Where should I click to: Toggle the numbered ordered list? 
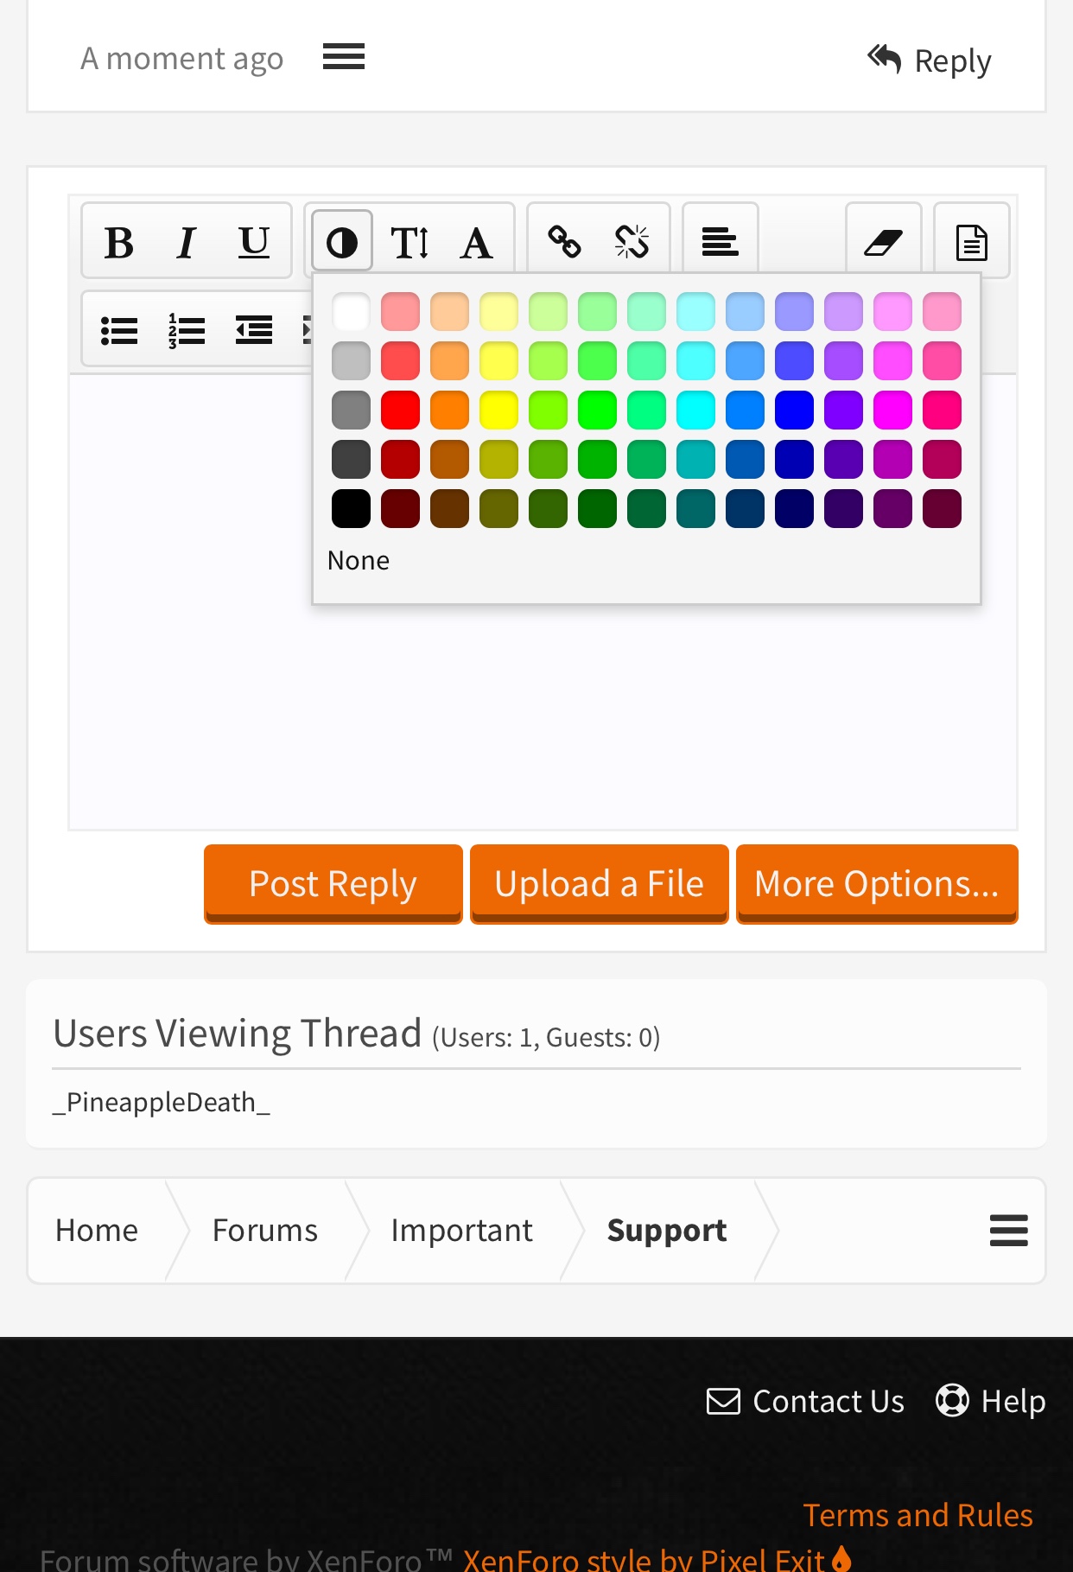tap(187, 330)
